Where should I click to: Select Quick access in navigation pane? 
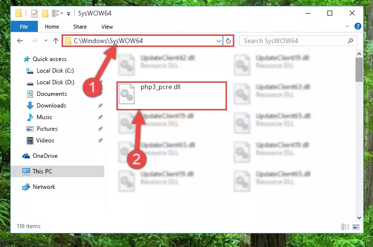point(49,59)
